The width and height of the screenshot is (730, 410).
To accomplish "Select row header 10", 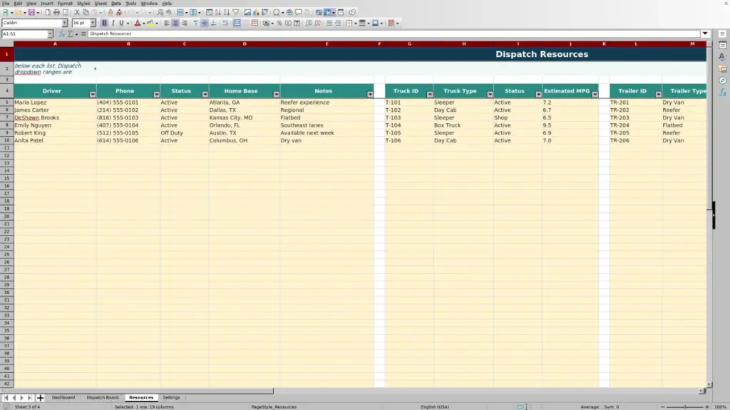I will click(x=6, y=140).
